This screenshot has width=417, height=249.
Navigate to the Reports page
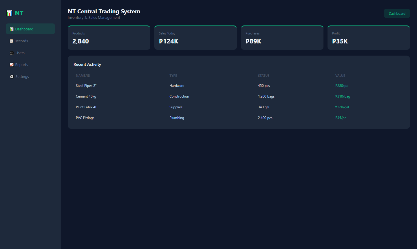click(x=30, y=65)
